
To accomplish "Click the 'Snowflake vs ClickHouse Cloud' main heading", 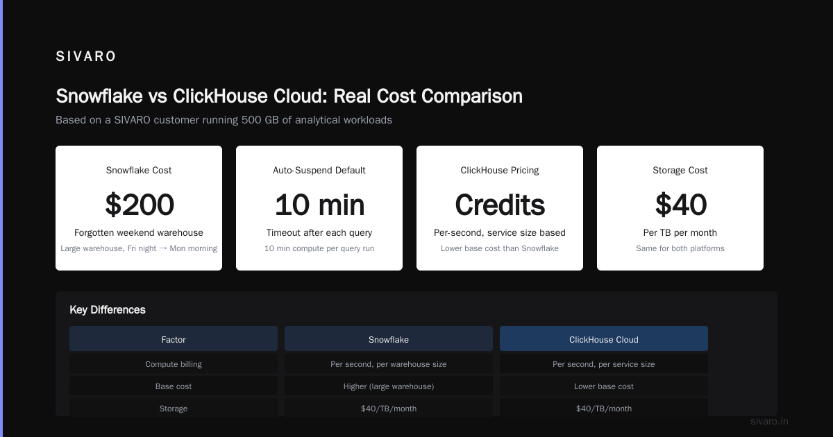I will [x=289, y=96].
